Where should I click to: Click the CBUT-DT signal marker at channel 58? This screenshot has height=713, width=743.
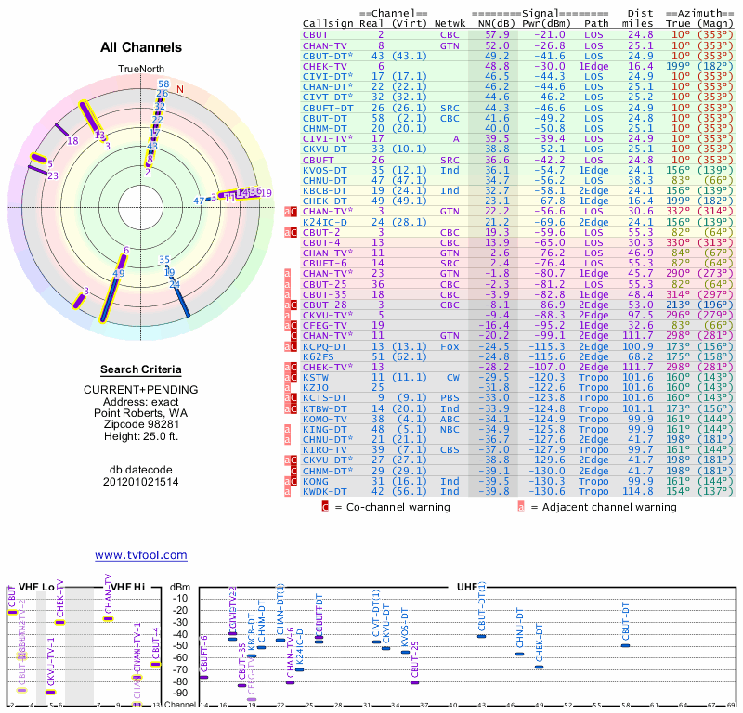(625, 646)
